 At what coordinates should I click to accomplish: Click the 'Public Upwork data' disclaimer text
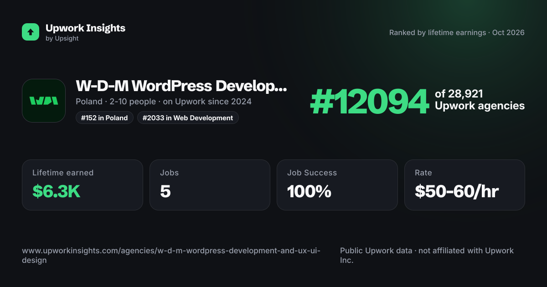pos(427,255)
